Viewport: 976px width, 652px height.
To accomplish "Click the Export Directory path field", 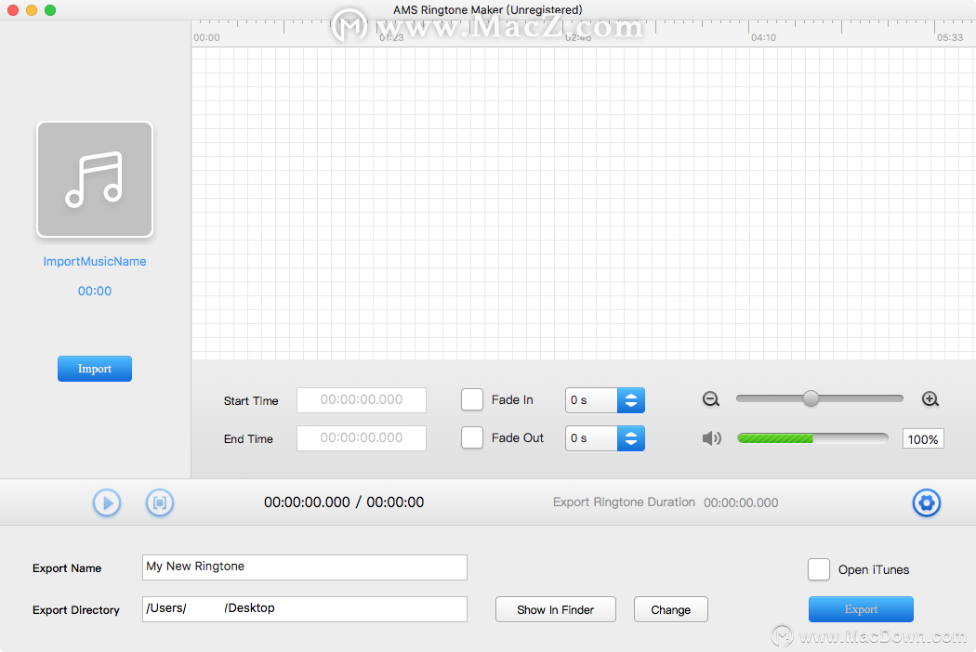I will click(304, 609).
